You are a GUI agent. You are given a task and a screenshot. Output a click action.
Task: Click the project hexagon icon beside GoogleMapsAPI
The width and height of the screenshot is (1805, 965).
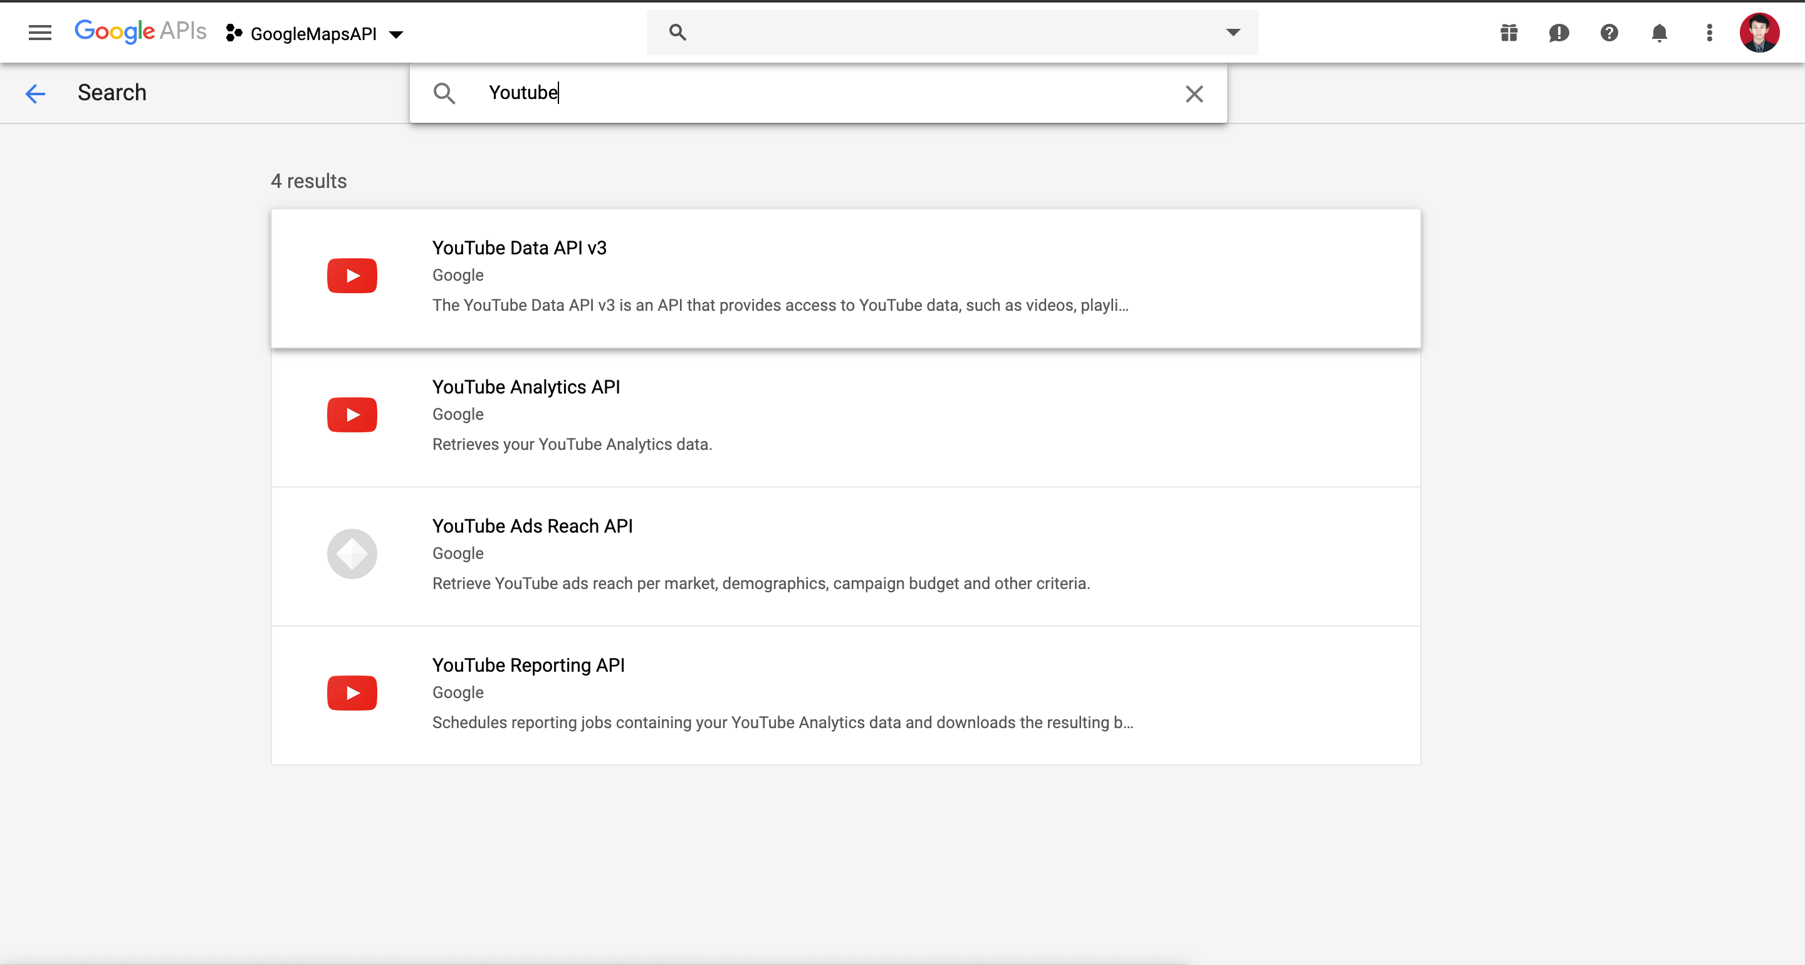pyautogui.click(x=234, y=33)
